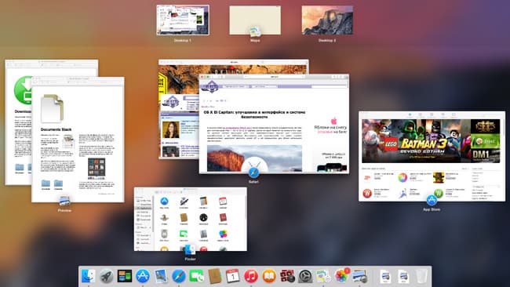Launch Safari compass icon in Dock
The width and height of the screenshot is (510, 287).
179,276
